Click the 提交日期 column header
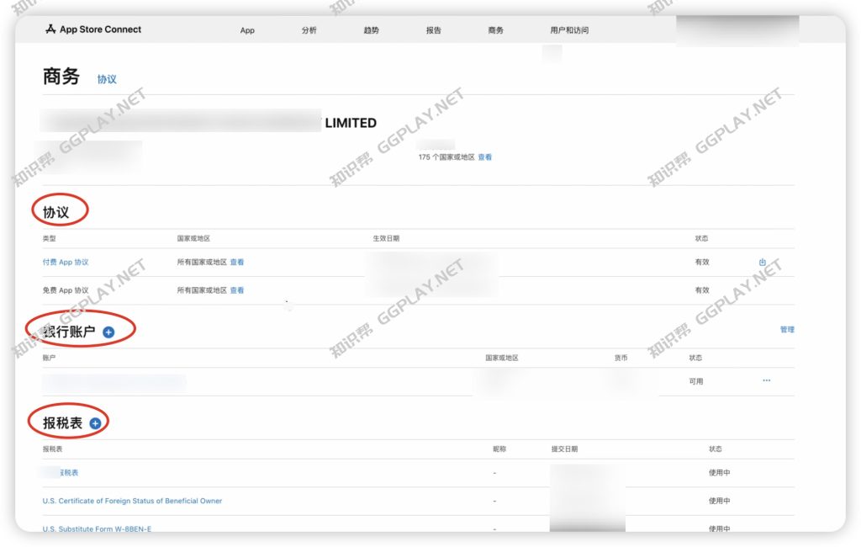The height and width of the screenshot is (547, 861). [564, 449]
